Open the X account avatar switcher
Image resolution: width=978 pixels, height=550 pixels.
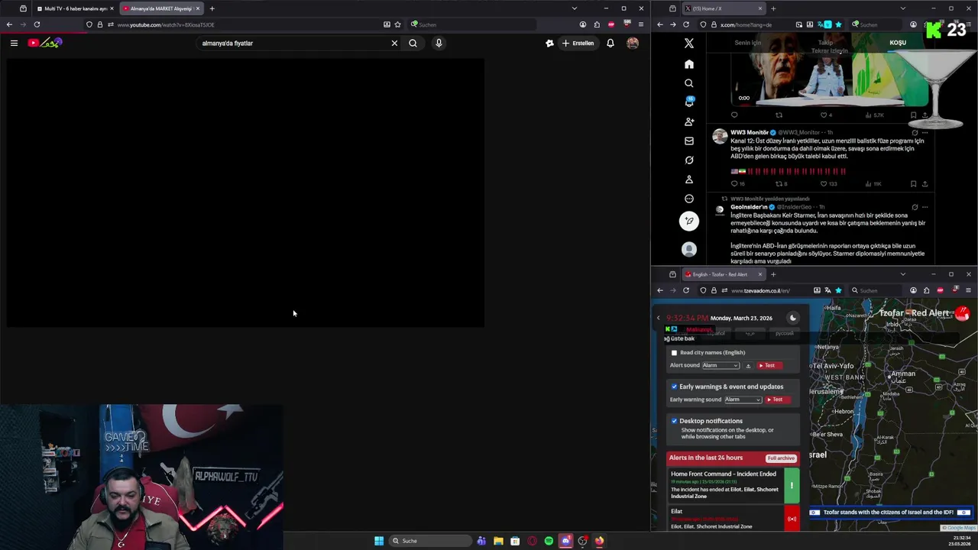689,249
